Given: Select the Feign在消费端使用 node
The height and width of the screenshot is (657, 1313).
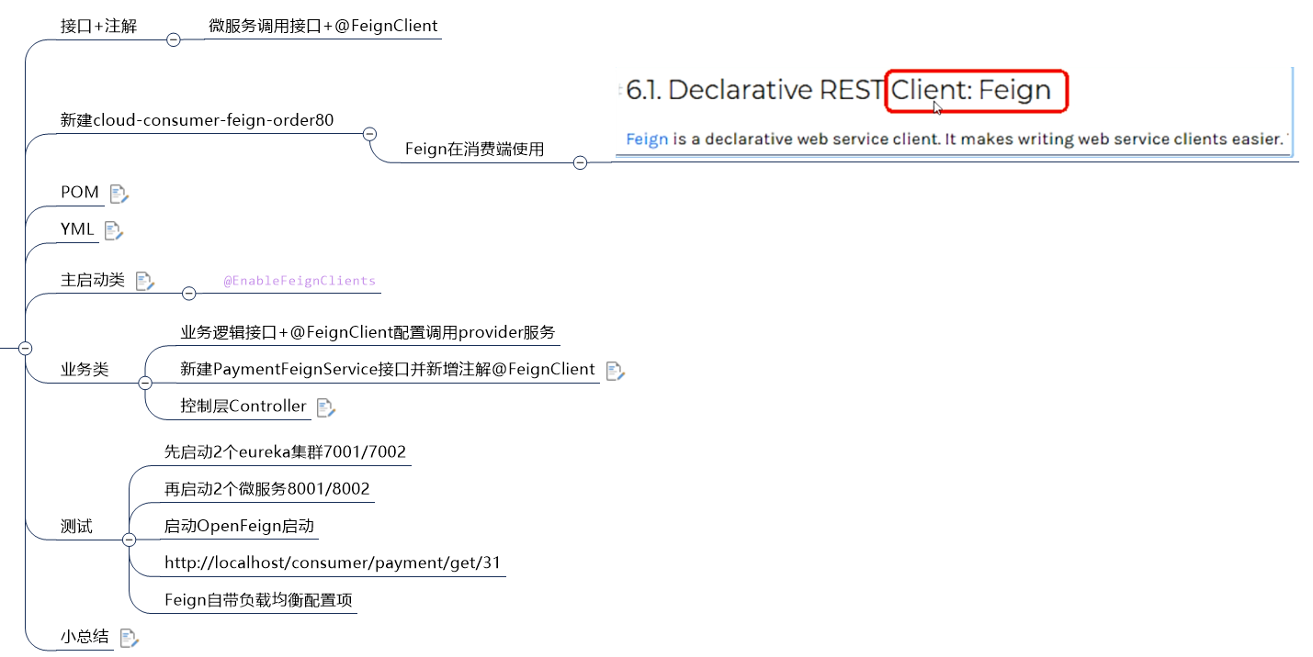Looking at the screenshot, I should (x=475, y=149).
